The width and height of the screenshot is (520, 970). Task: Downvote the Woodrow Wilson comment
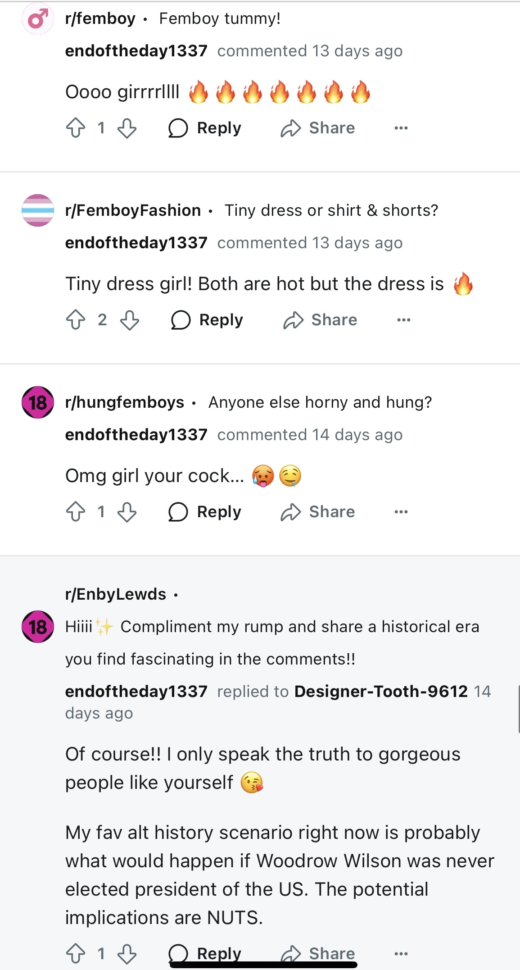point(127,953)
